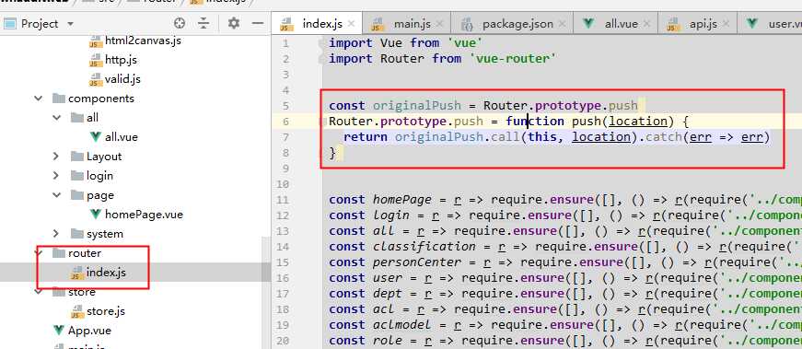Close the api.js tab
The width and height of the screenshot is (802, 349).
tap(726, 24)
